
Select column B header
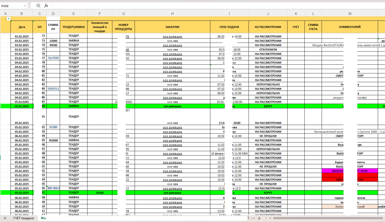[22, 14]
